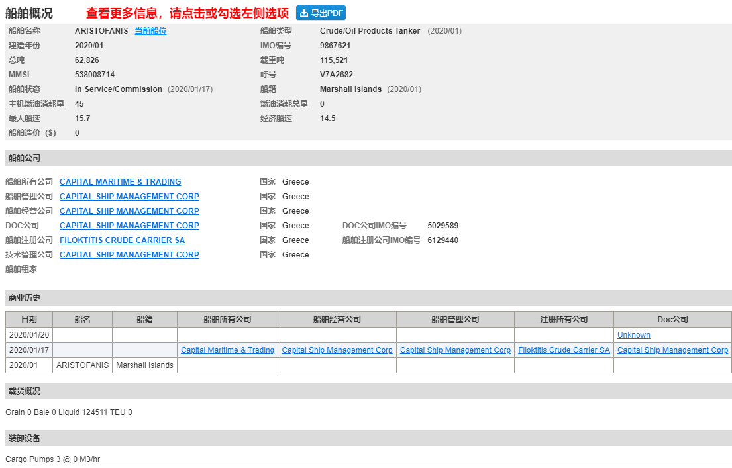
Task: Open Filoktitis Crude Carrier SA in the history table
Action: click(564, 350)
